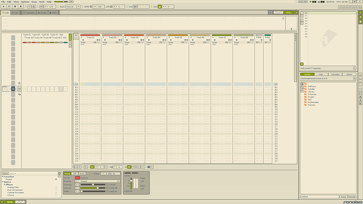Stop playback with the Stop button

[15, 7]
